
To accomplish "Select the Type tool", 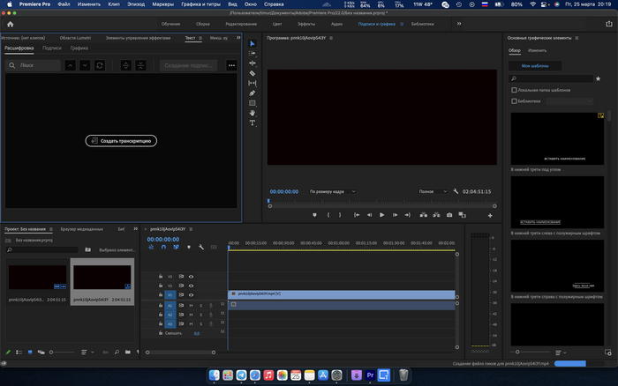I will [252, 122].
